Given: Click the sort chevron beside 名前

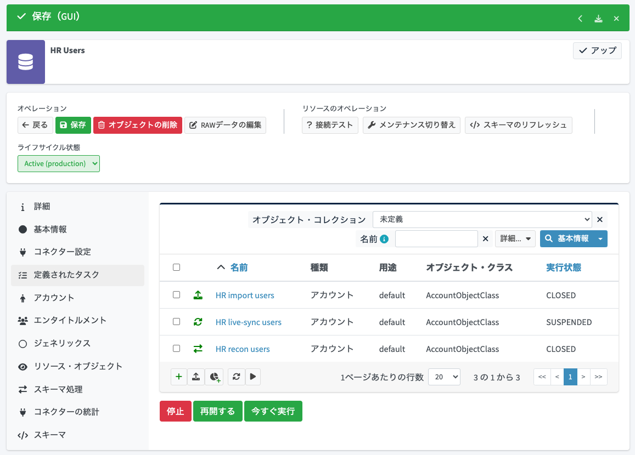Looking at the screenshot, I should point(221,268).
